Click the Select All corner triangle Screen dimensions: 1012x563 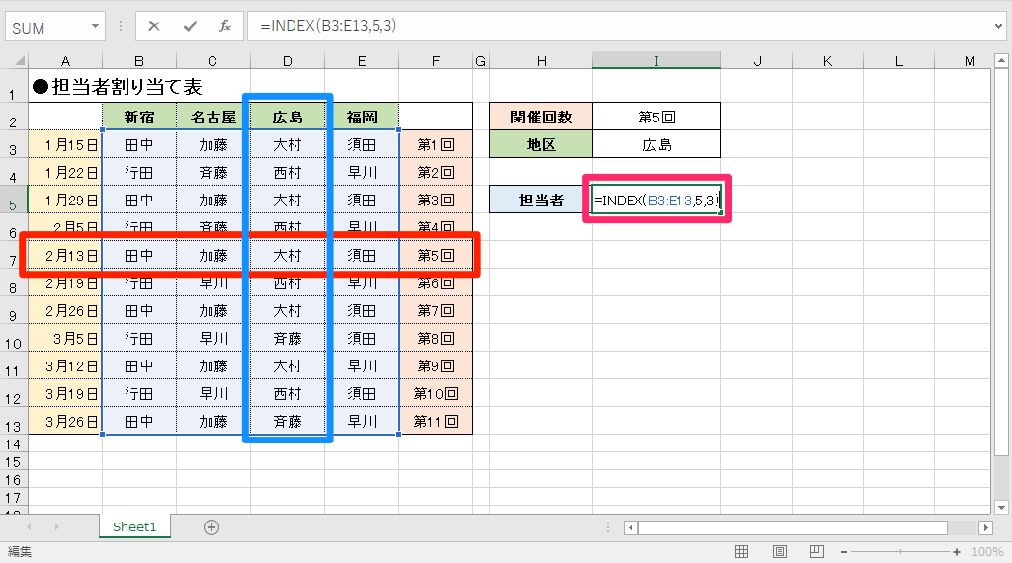[x=20, y=60]
